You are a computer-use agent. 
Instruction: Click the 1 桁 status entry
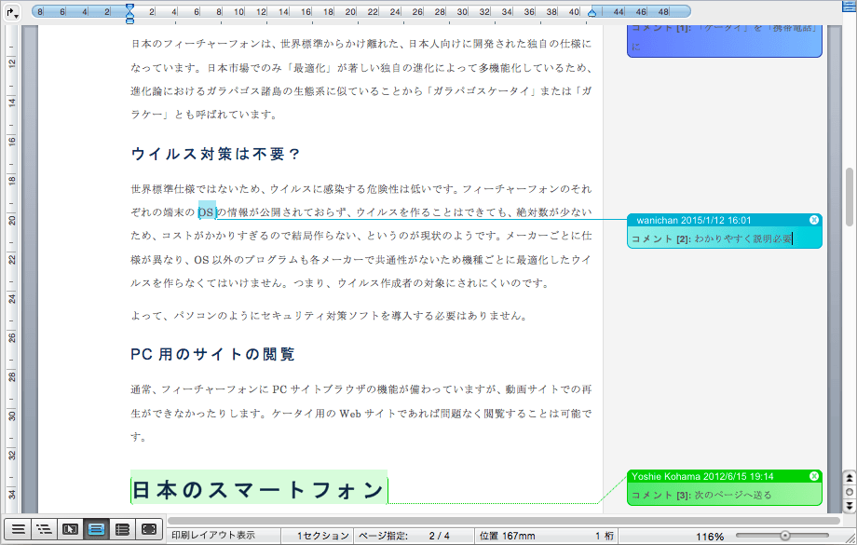(x=604, y=536)
